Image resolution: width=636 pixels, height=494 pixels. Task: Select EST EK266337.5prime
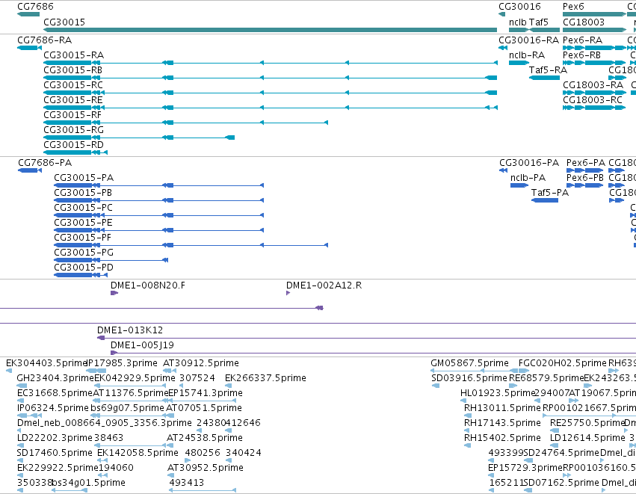click(265, 378)
